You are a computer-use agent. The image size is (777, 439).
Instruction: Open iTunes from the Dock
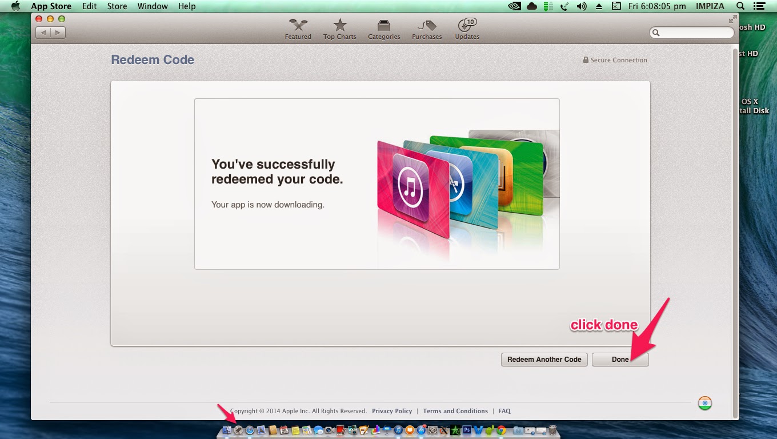[x=398, y=430]
